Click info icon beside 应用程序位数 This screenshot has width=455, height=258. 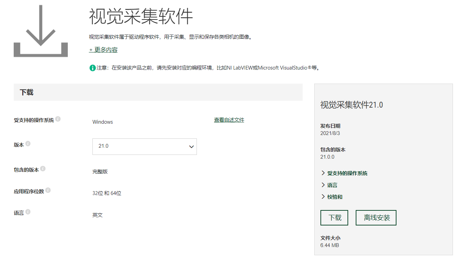pyautogui.click(x=48, y=190)
